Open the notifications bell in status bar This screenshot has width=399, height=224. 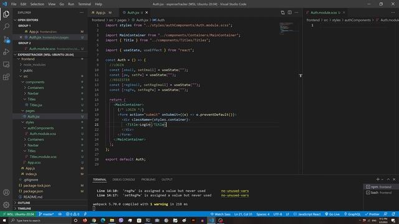tap(393, 214)
